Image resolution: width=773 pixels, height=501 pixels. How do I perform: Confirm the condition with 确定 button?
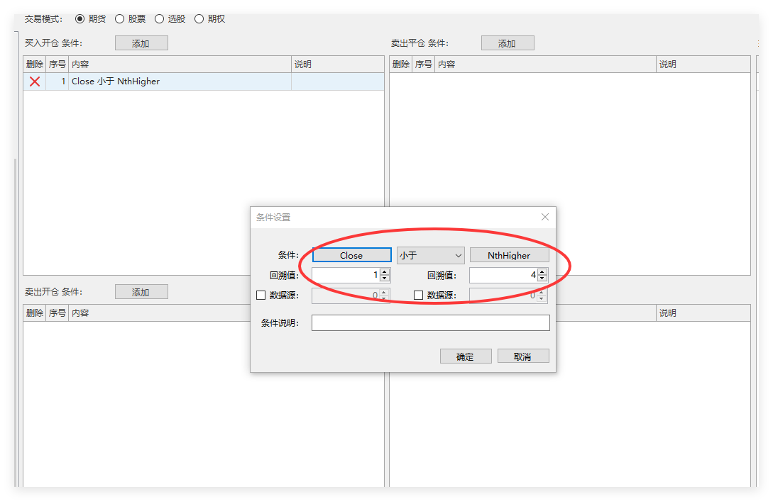[466, 356]
